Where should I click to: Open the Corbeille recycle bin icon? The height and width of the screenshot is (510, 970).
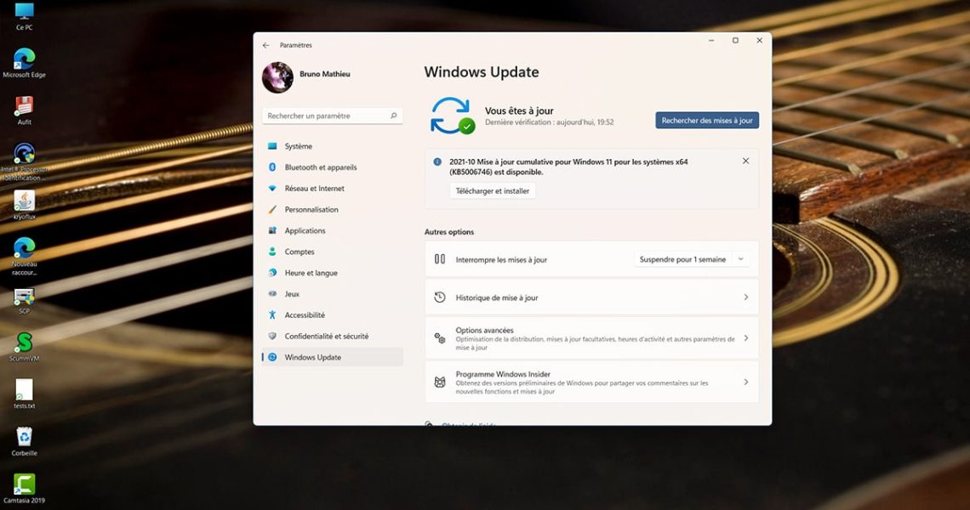[24, 437]
